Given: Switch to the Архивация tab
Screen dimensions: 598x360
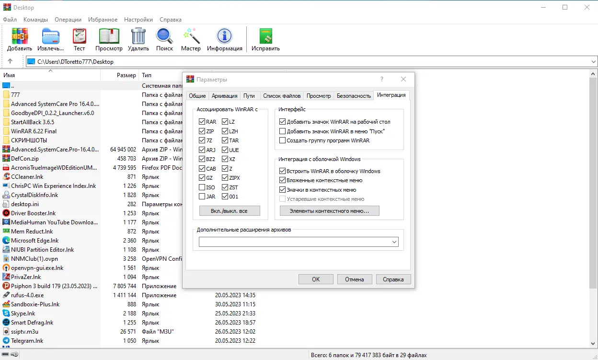Looking at the screenshot, I should point(224,96).
